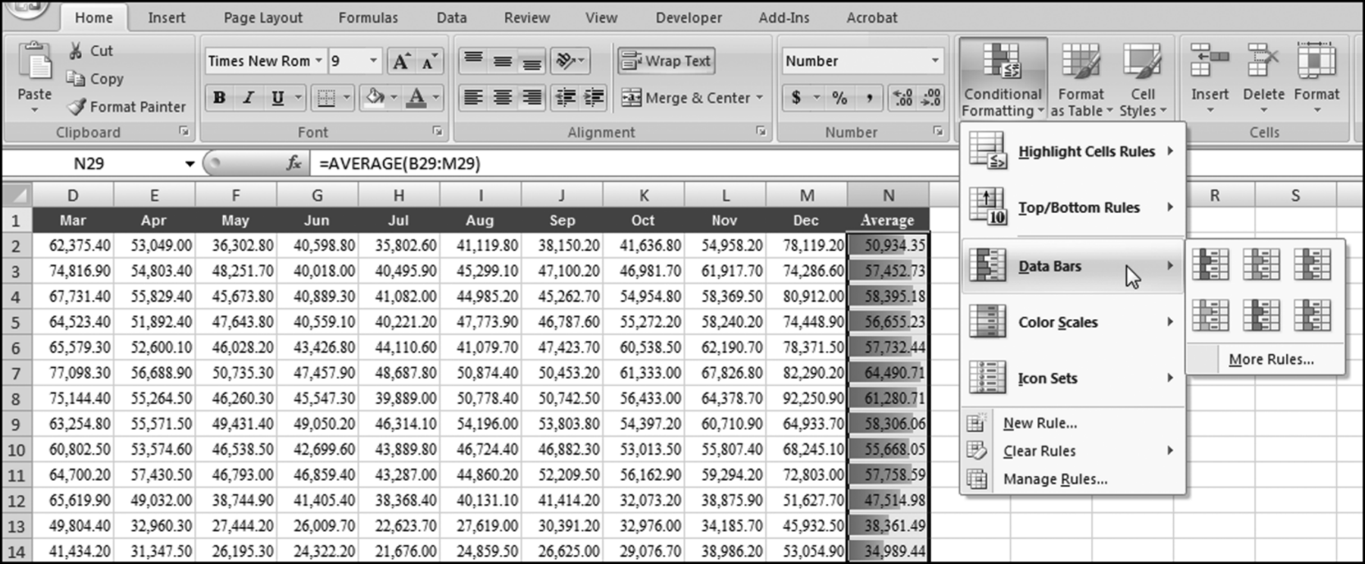
Task: Cut the selection with the scissors icon
Action: pos(76,51)
